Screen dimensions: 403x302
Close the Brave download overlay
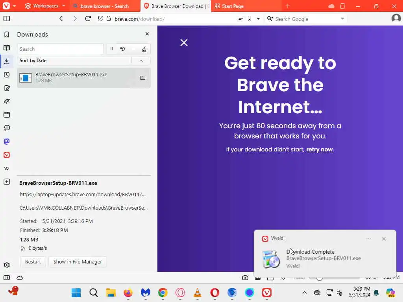[x=184, y=42]
